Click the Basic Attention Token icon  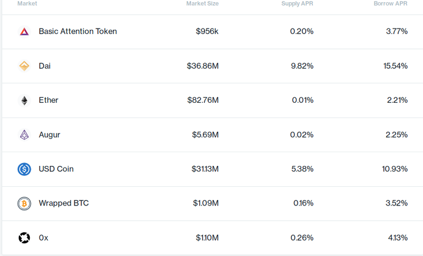coord(24,32)
